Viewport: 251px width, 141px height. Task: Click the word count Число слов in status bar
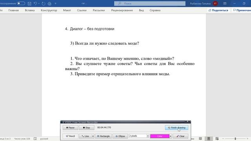click(x=22, y=139)
